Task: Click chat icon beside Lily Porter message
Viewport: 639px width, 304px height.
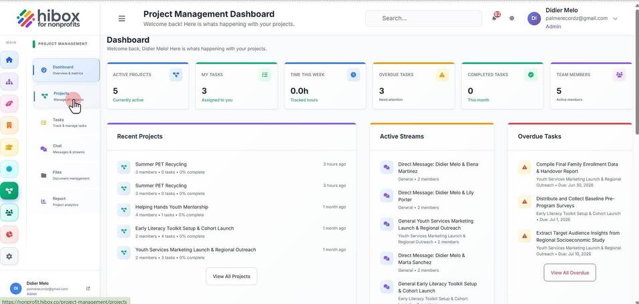Action: [x=387, y=196]
